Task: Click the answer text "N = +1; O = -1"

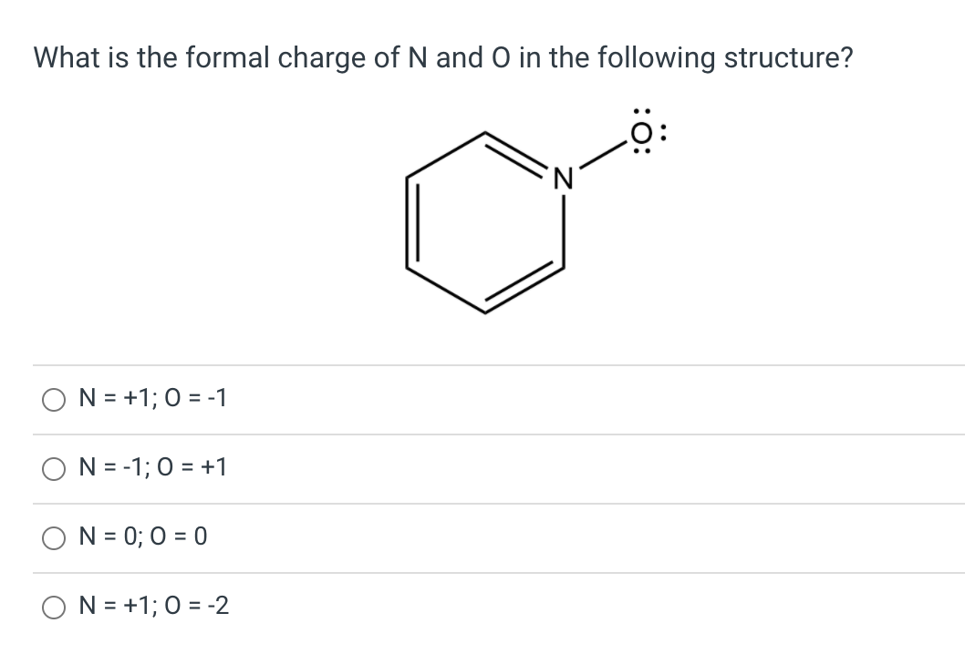Action: (x=151, y=398)
